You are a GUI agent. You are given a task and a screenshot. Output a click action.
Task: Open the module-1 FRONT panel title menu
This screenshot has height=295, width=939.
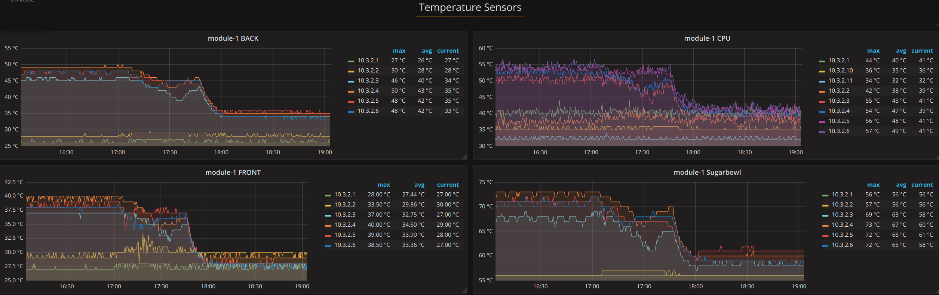click(233, 173)
